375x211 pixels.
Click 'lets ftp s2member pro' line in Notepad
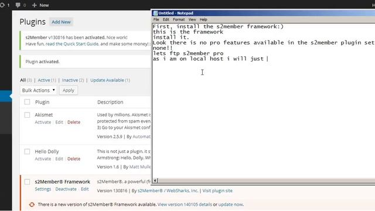pos(188,53)
